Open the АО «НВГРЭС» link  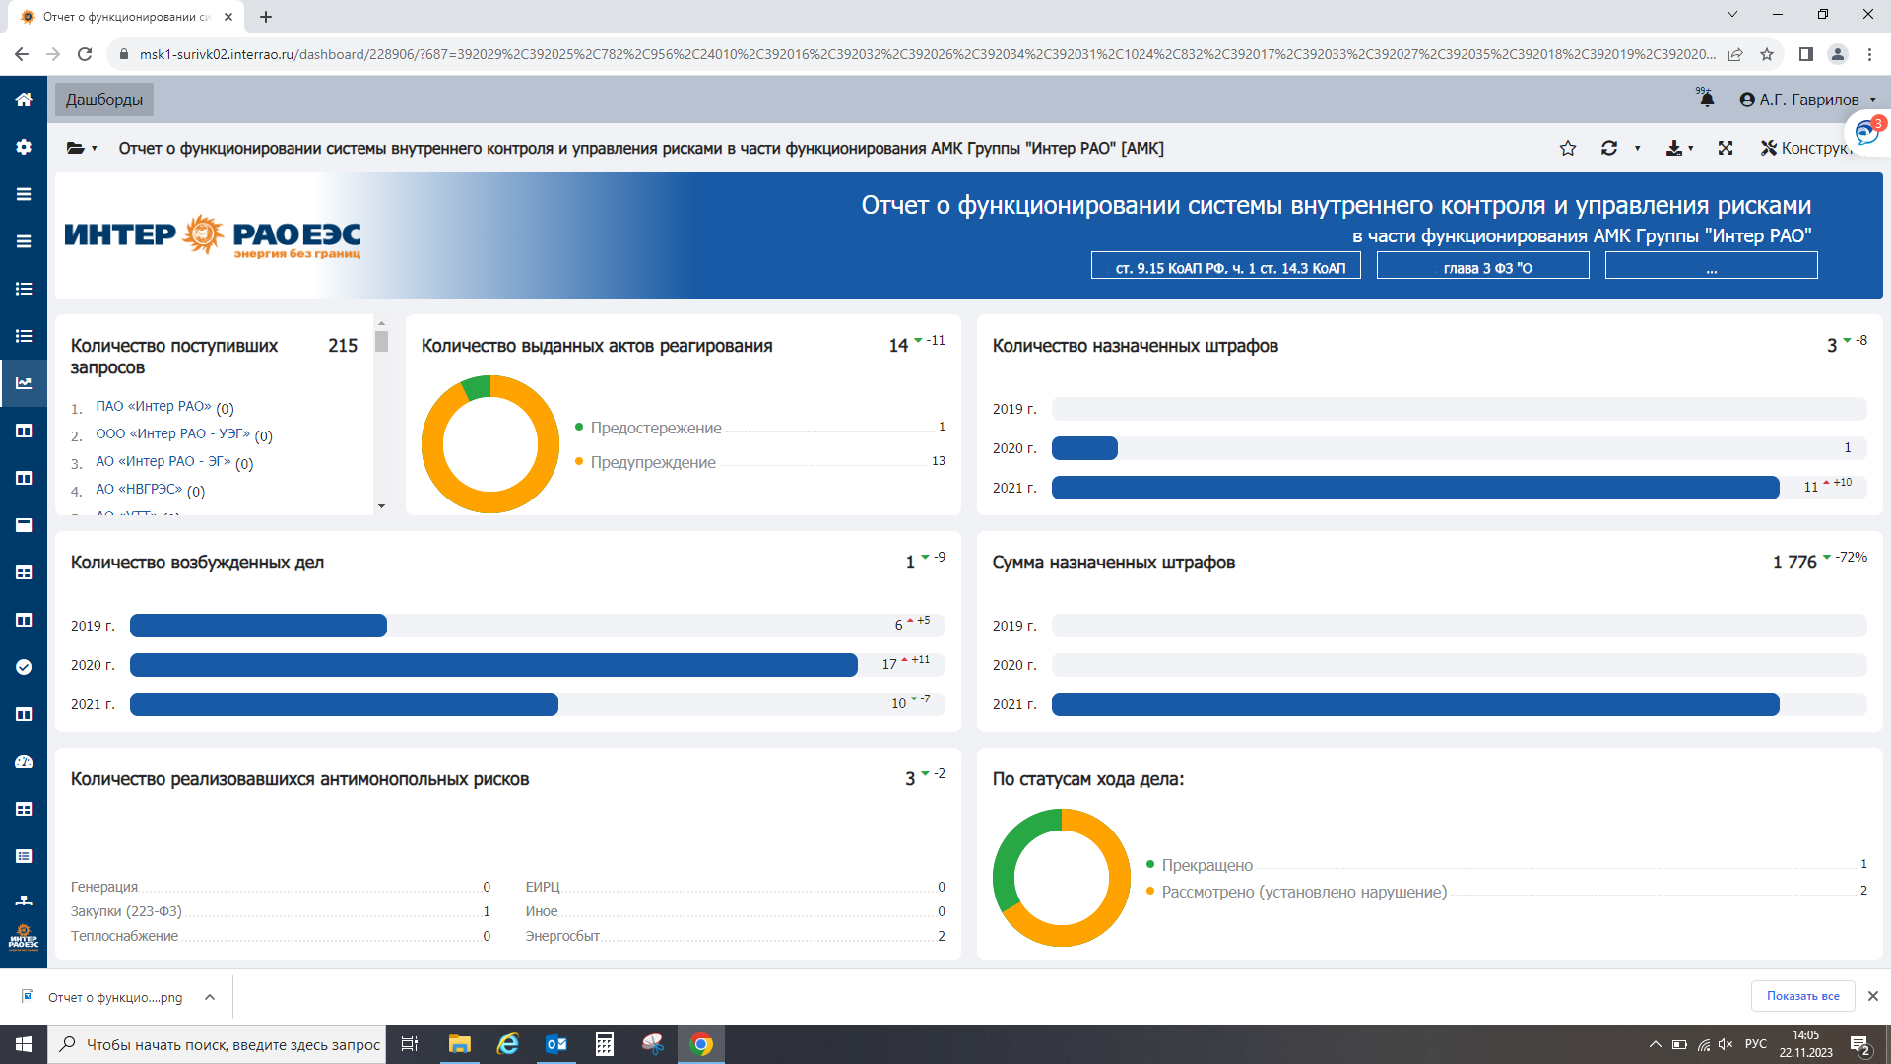point(139,489)
